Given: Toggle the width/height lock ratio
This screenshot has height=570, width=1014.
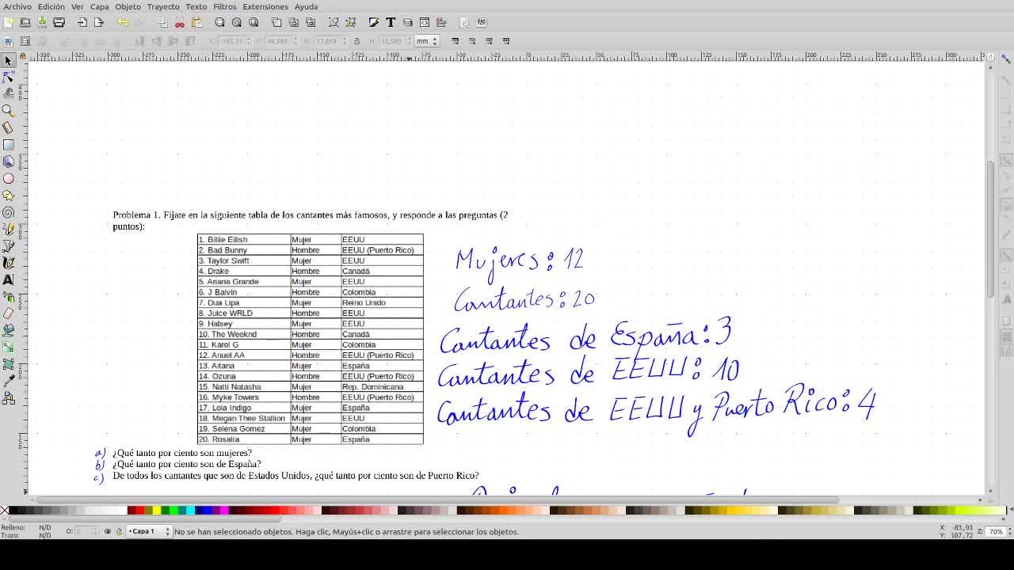Looking at the screenshot, I should [356, 41].
